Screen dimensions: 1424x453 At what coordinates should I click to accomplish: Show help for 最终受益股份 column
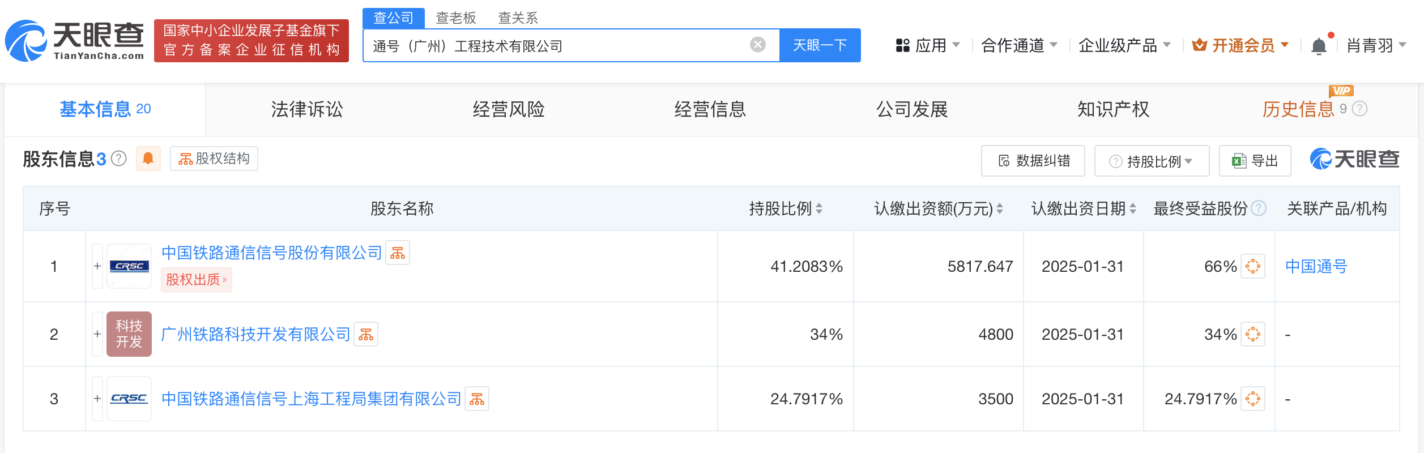tap(1259, 208)
